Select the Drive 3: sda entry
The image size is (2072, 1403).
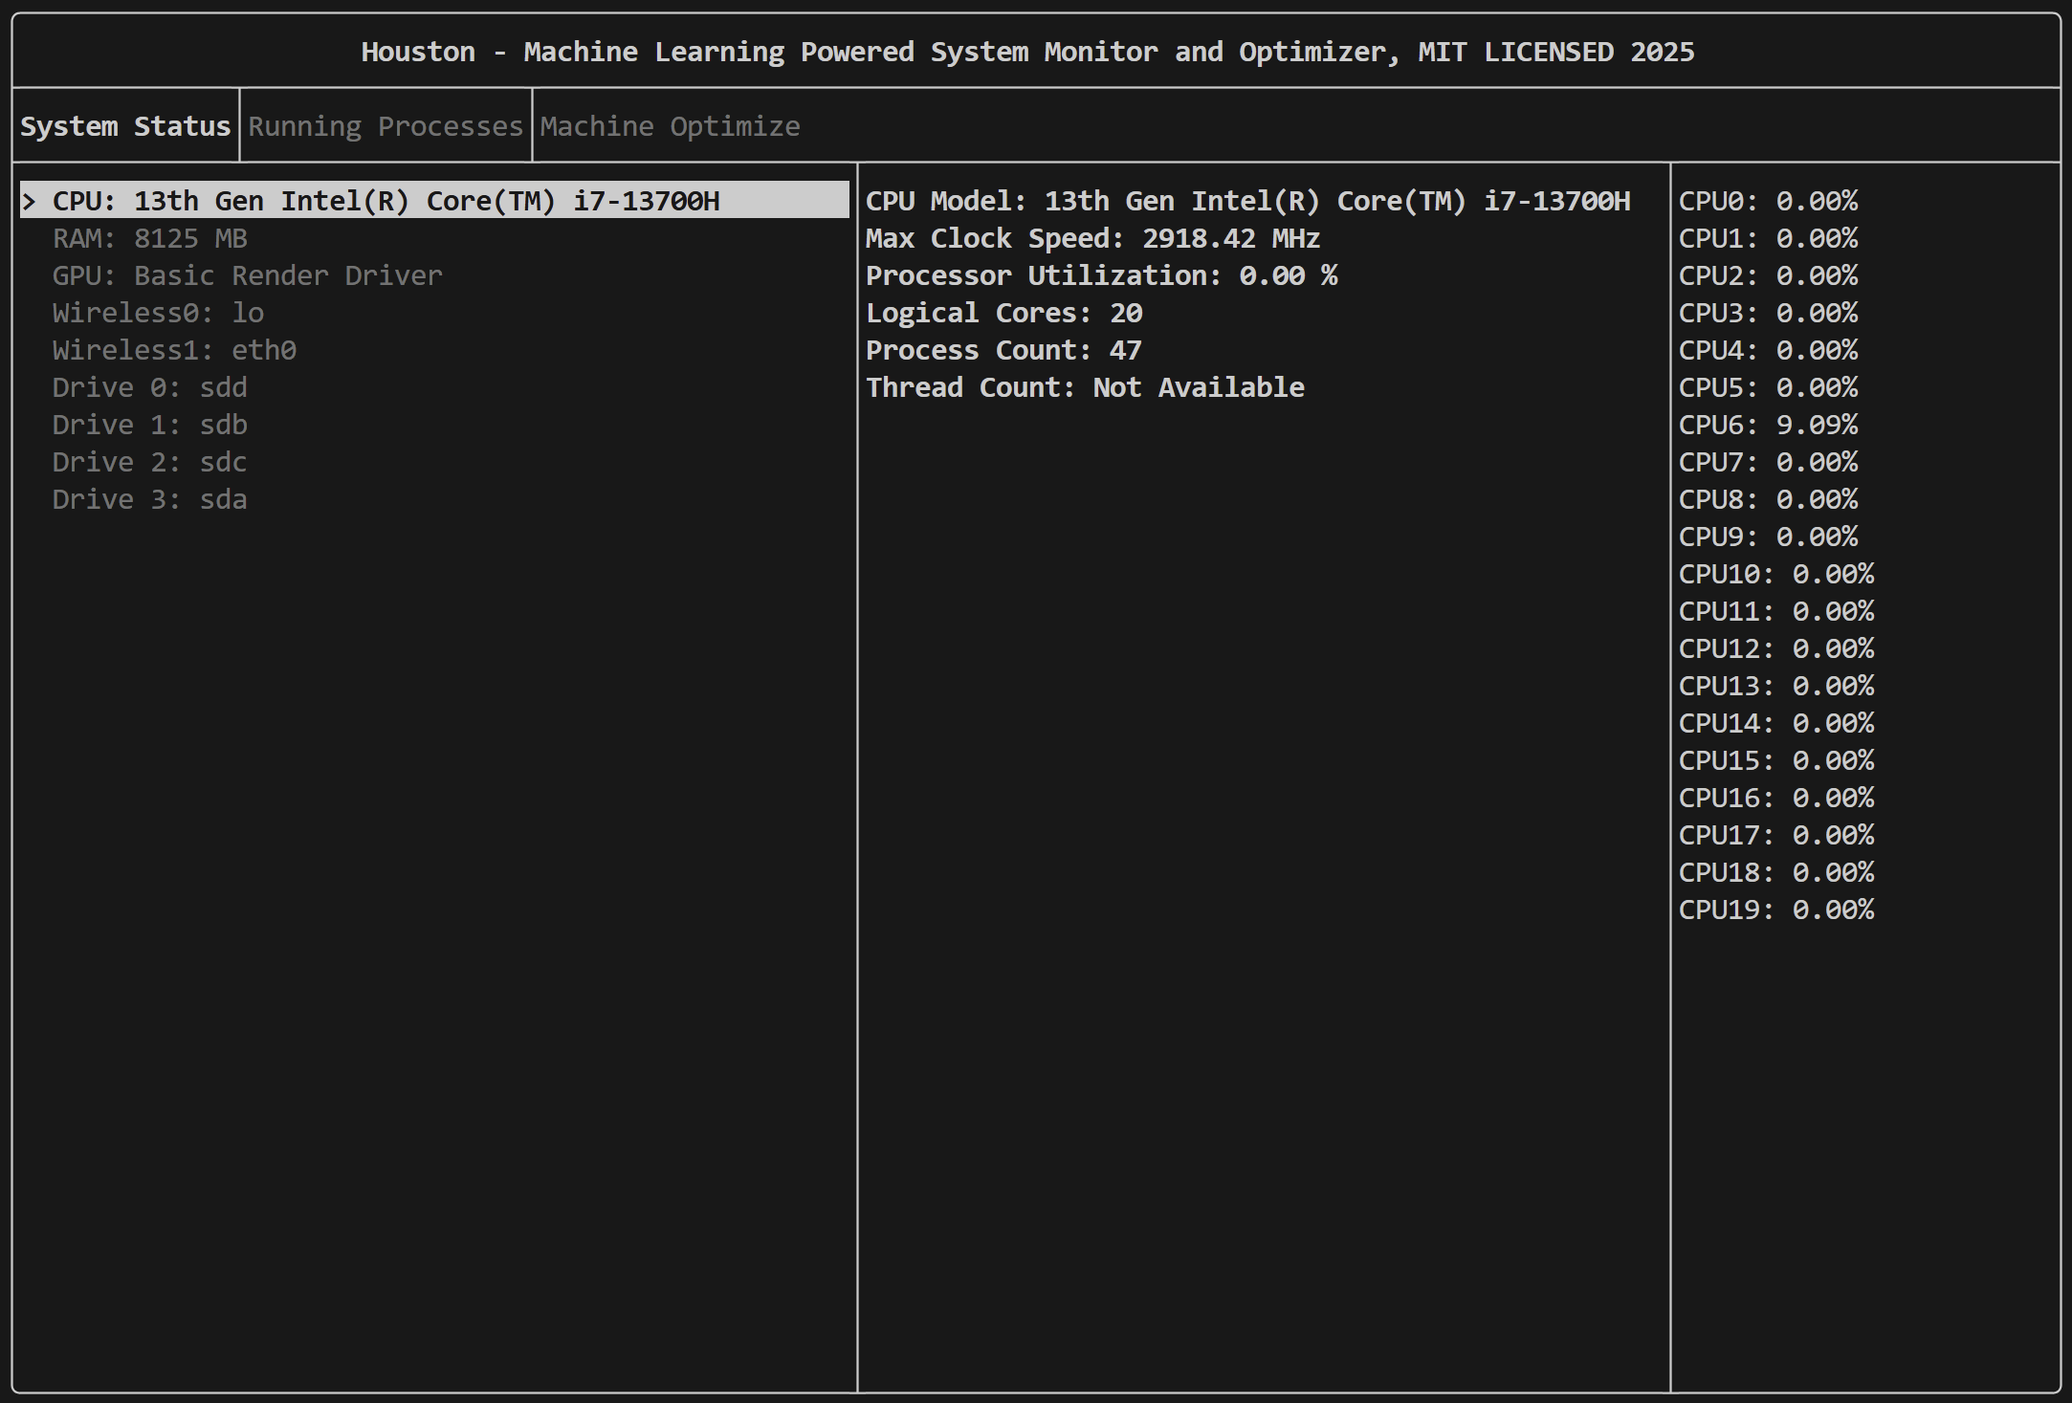pos(150,499)
